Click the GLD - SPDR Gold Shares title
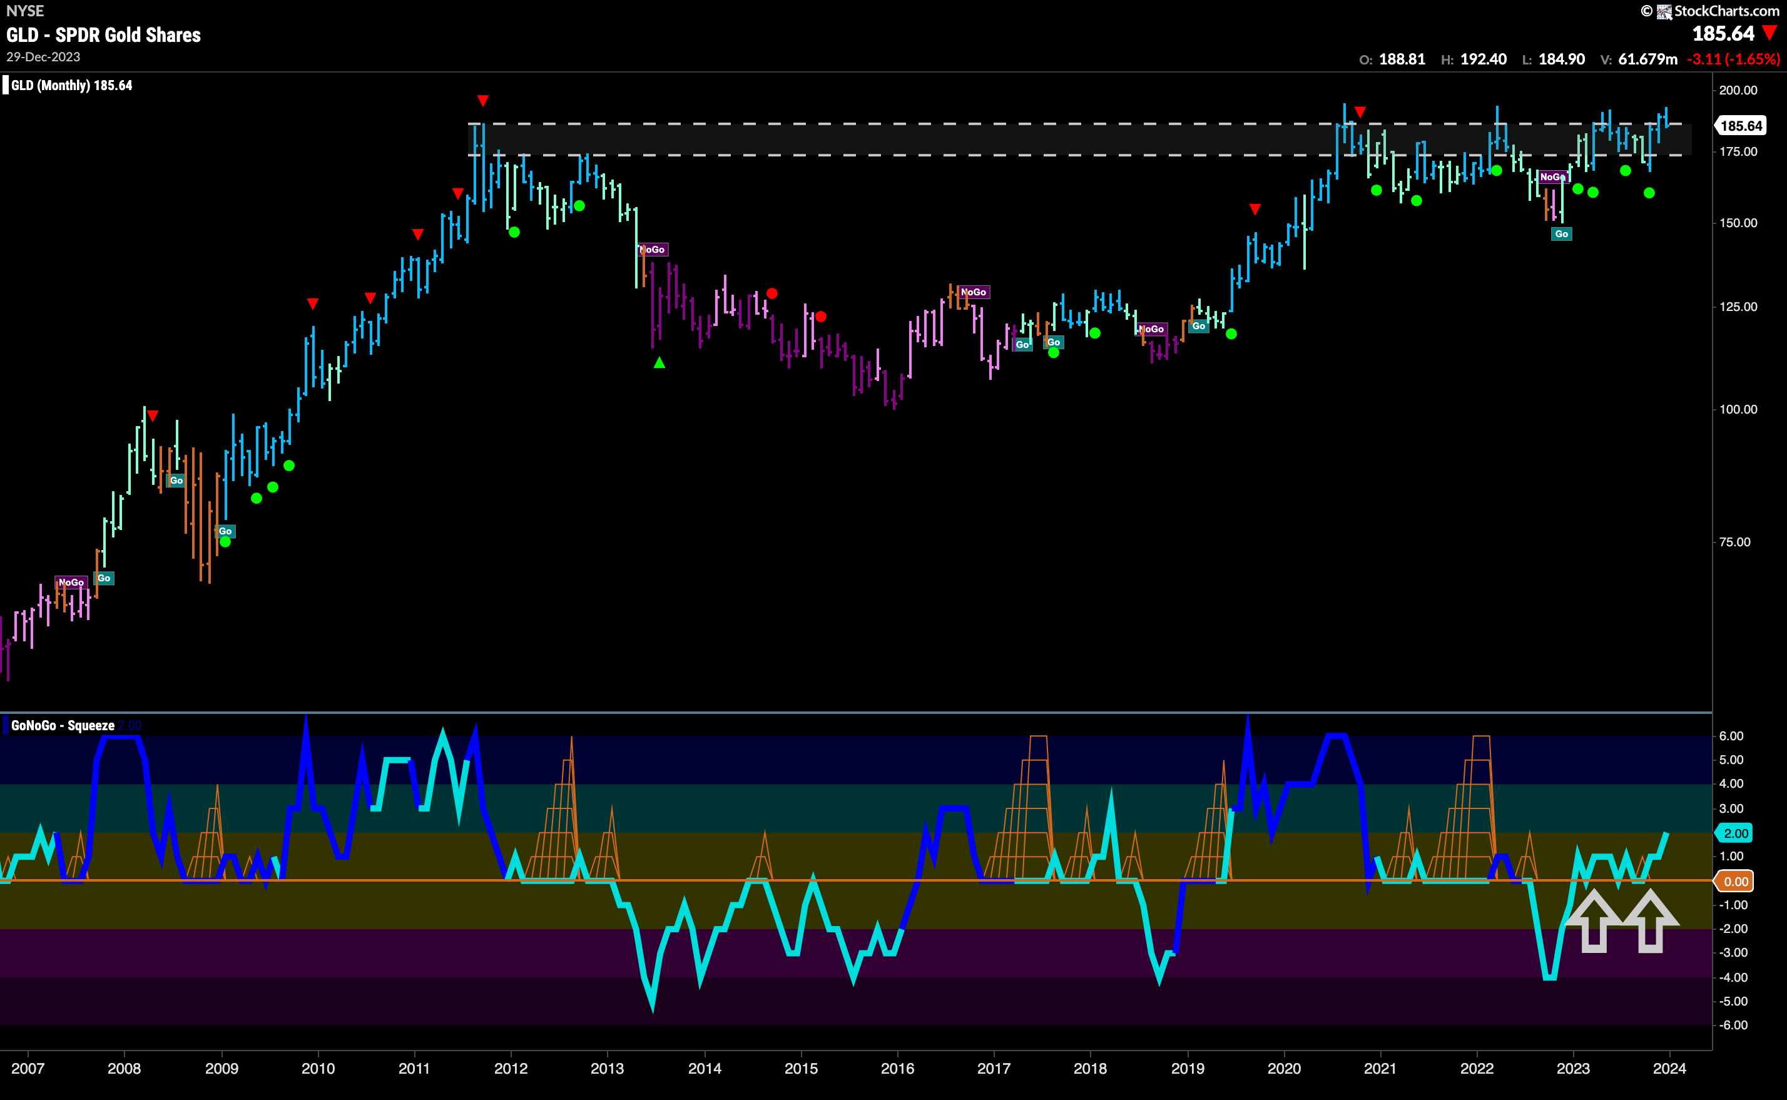The height and width of the screenshot is (1100, 1787). click(x=103, y=35)
